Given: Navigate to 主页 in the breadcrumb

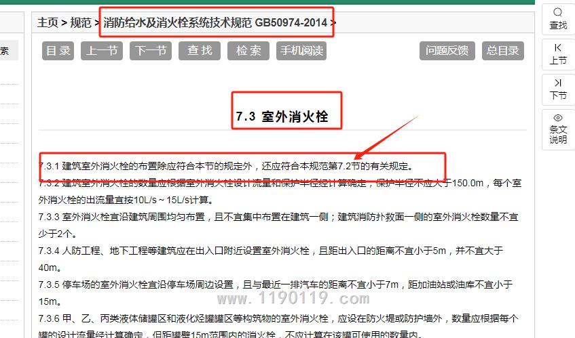Looking at the screenshot, I should tap(48, 23).
